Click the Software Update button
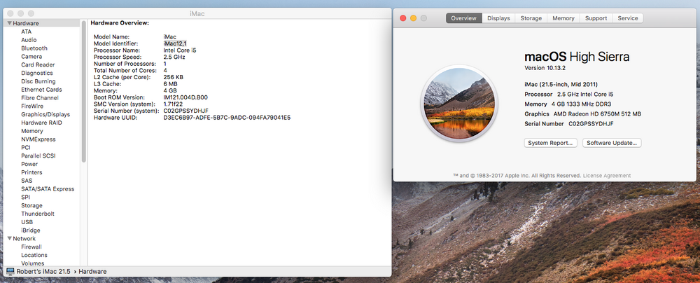Image resolution: width=700 pixels, height=283 pixels. pos(612,143)
